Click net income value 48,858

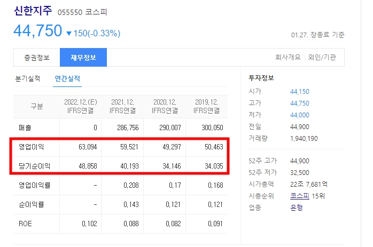pos(88,166)
